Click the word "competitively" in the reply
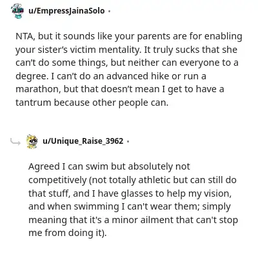This screenshot has height=256, width=258. (57, 180)
